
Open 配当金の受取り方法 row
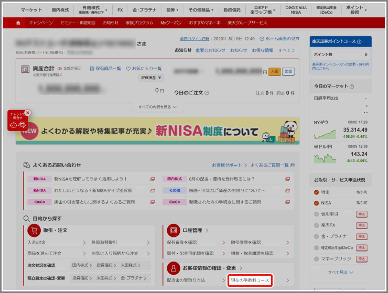196,280
